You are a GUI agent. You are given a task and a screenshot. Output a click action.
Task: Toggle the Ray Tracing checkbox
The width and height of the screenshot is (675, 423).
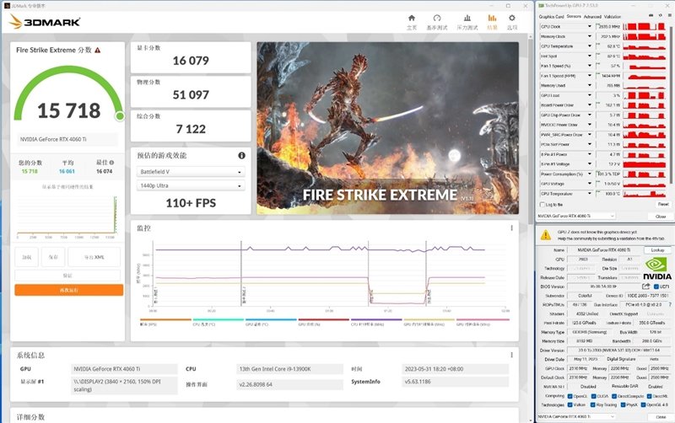tap(593, 404)
